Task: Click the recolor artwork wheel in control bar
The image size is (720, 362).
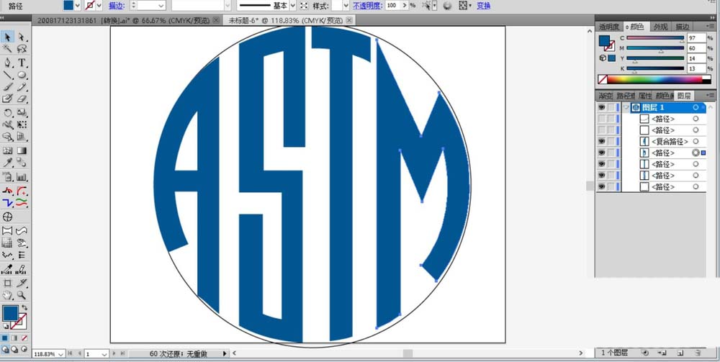Action: 448,6
